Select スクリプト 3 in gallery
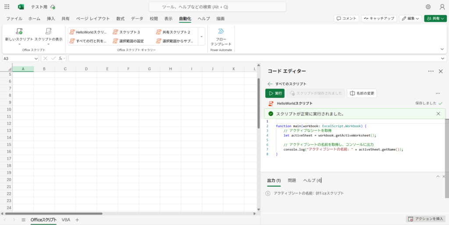Viewport: 449px width, 225px height. 127,32
